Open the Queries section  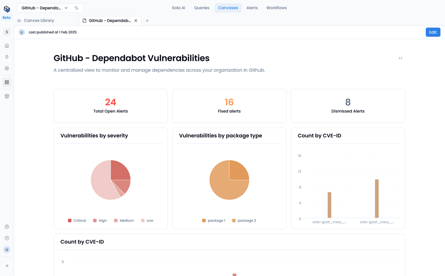202,8
